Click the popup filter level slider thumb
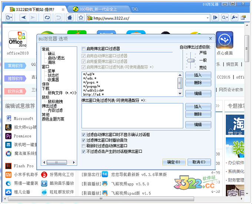The image size is (252, 204). click(191, 60)
